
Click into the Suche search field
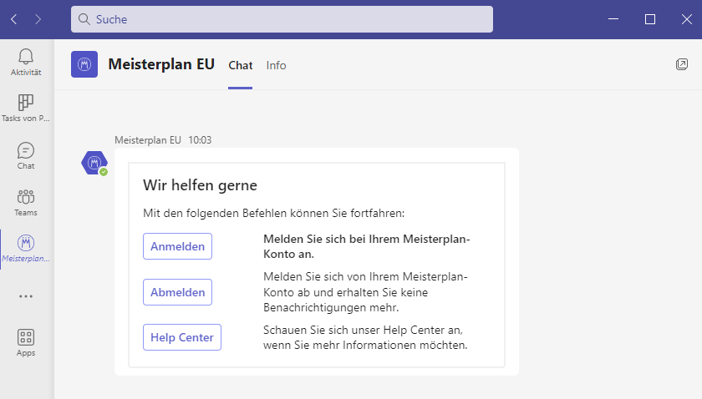282,19
